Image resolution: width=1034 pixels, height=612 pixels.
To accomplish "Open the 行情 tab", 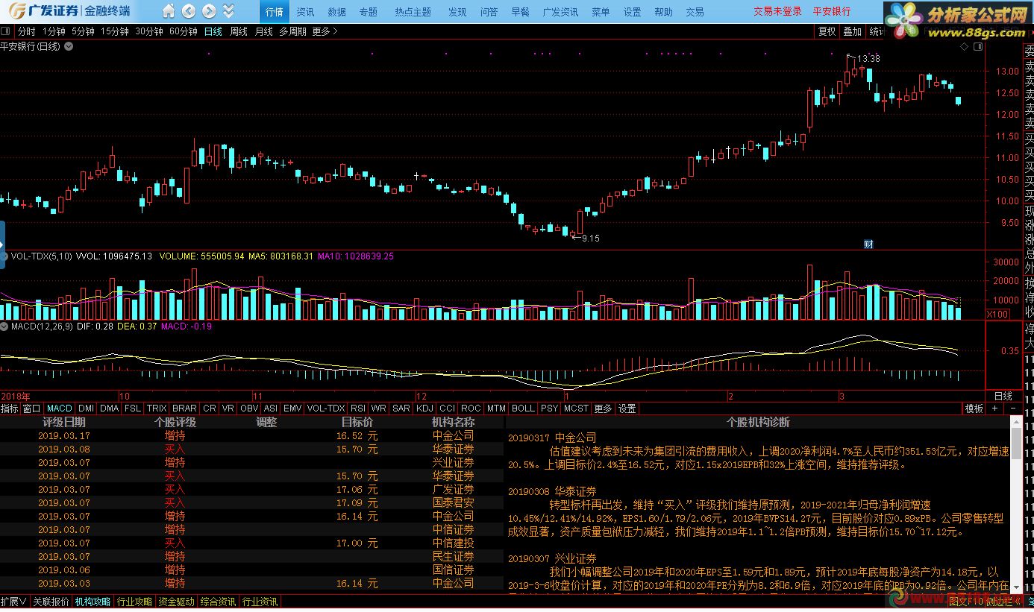I will 275,12.
